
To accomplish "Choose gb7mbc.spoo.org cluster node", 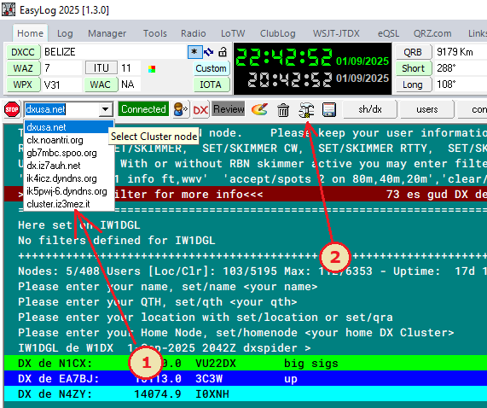I will click(x=68, y=153).
